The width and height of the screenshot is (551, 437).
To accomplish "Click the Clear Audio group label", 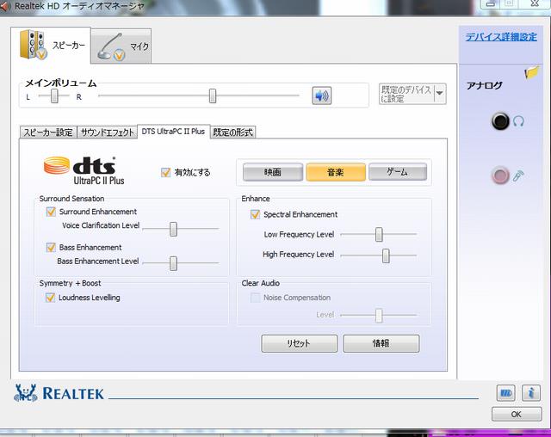I will point(260,283).
